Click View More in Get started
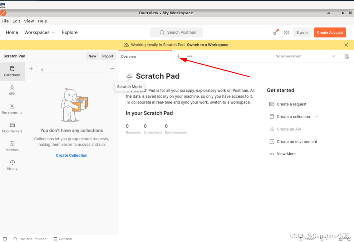This screenshot has width=354, height=242. tap(283, 154)
